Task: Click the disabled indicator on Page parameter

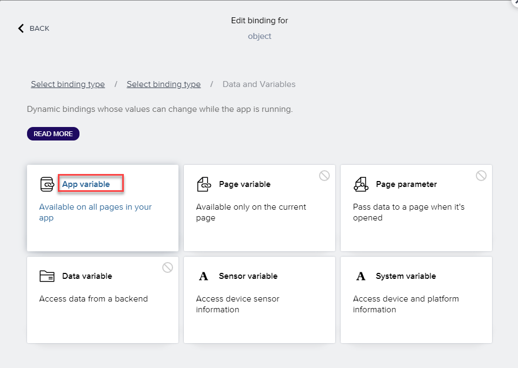Action: tap(481, 176)
